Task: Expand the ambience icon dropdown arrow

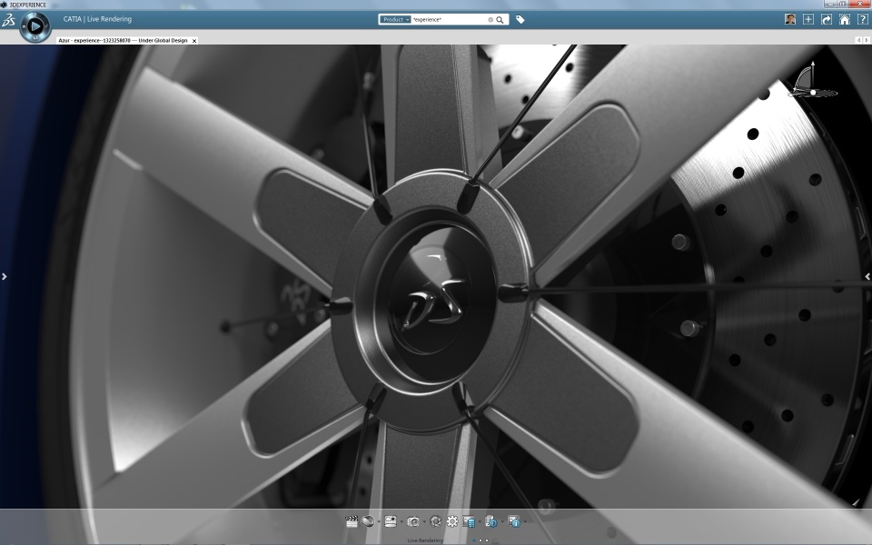Action: click(x=401, y=521)
